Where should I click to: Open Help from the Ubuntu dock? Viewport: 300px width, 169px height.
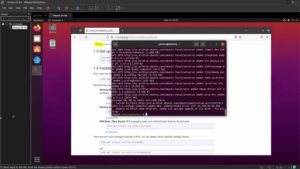37,60
